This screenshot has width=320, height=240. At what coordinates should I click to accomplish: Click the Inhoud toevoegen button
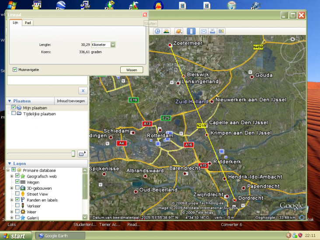[x=71, y=101]
